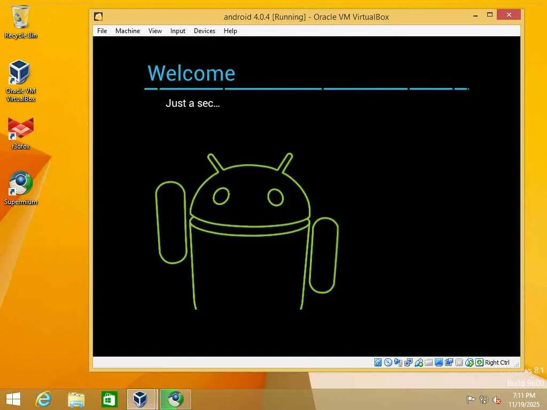Click the network adapters indicator icon
The width and height of the screenshot is (547, 410).
pos(408,362)
